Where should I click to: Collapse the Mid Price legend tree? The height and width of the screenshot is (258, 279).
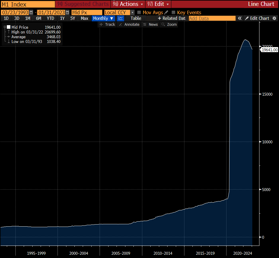5,27
